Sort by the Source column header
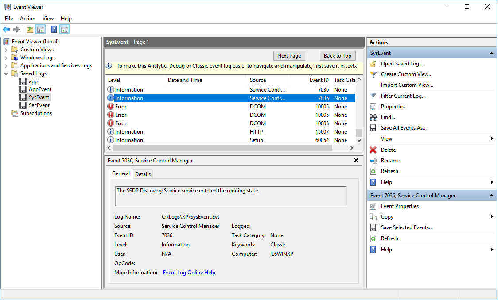 tap(268, 80)
